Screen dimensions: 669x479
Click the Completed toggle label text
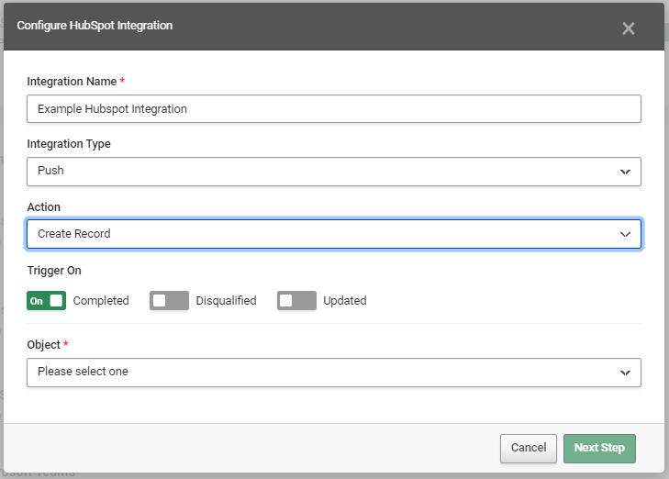click(101, 301)
